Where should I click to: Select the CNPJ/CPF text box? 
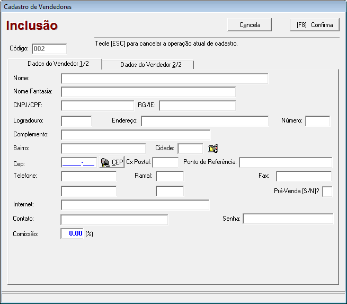97,106
